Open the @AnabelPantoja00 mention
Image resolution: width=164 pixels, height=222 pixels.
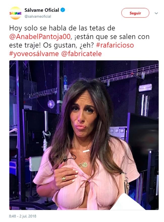pos(40,37)
